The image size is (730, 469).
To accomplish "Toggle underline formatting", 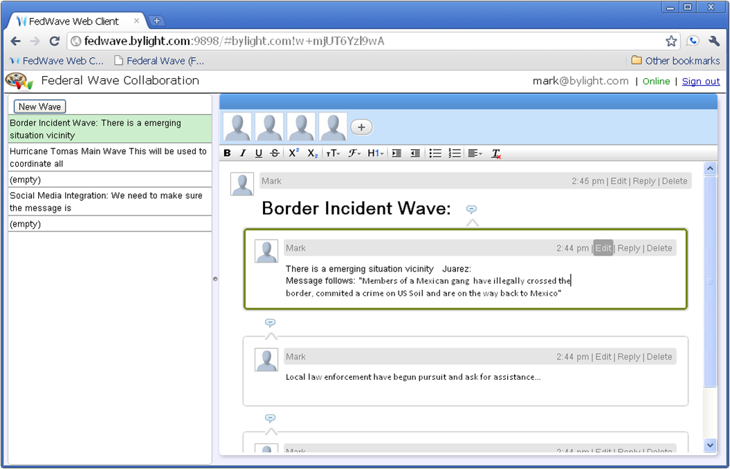I will (258, 153).
